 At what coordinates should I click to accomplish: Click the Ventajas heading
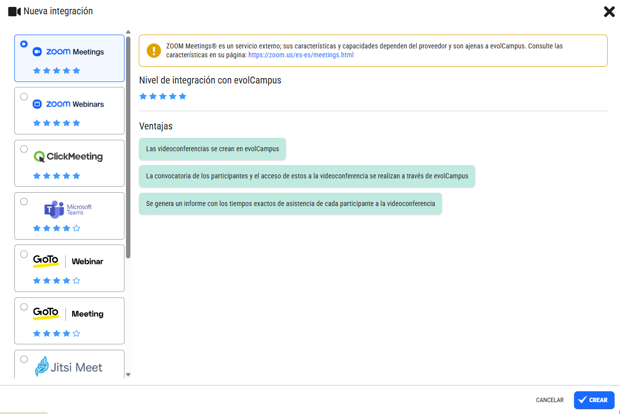pyautogui.click(x=156, y=126)
